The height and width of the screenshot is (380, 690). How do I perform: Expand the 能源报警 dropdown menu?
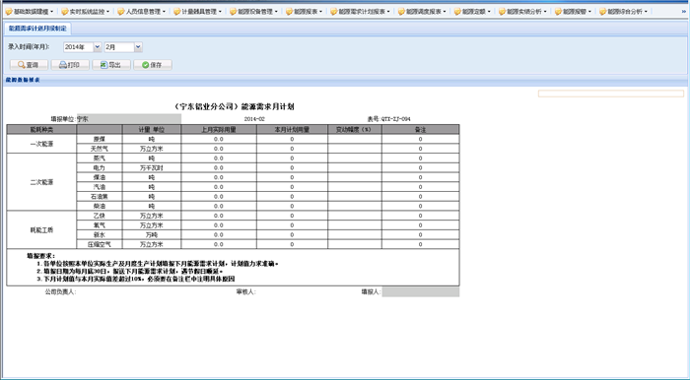(574, 12)
